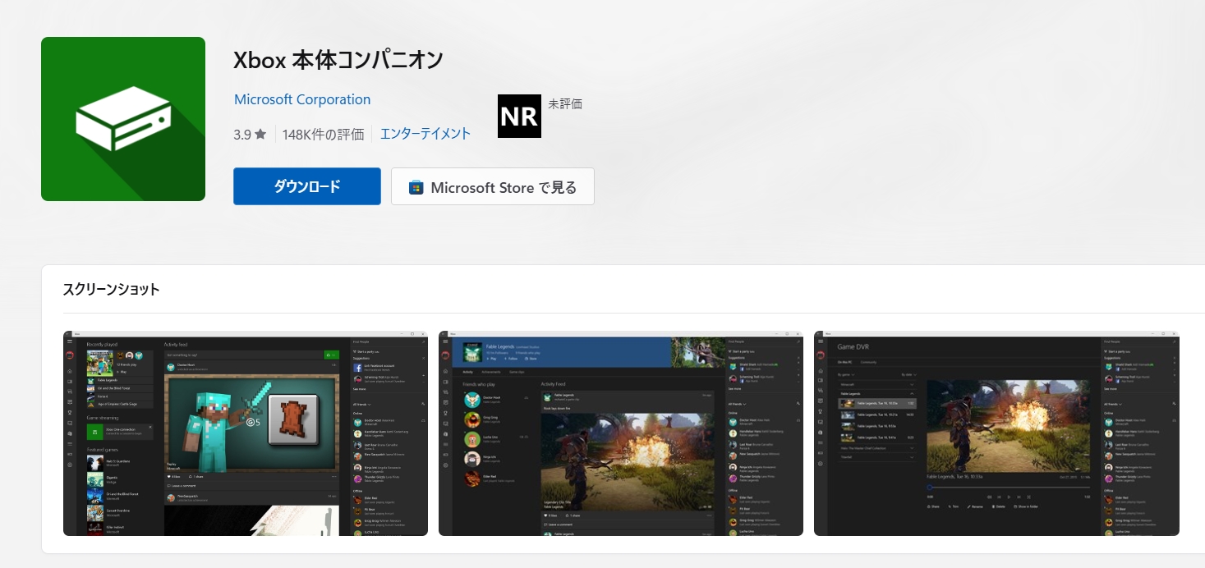Collapse the Fable Legends clip group

click(913, 393)
